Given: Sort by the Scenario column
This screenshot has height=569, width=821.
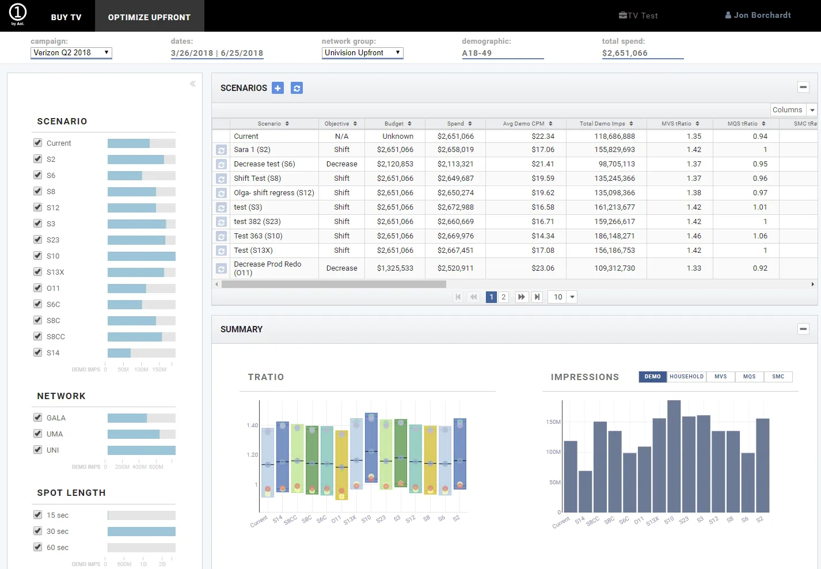Looking at the screenshot, I should pos(274,124).
